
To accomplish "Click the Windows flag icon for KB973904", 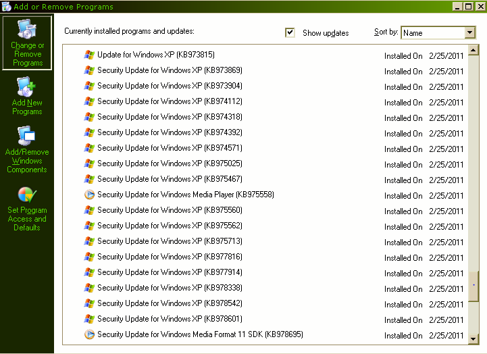I will tap(89, 86).
